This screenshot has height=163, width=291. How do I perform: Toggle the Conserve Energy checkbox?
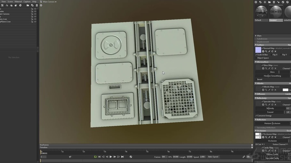(256, 116)
